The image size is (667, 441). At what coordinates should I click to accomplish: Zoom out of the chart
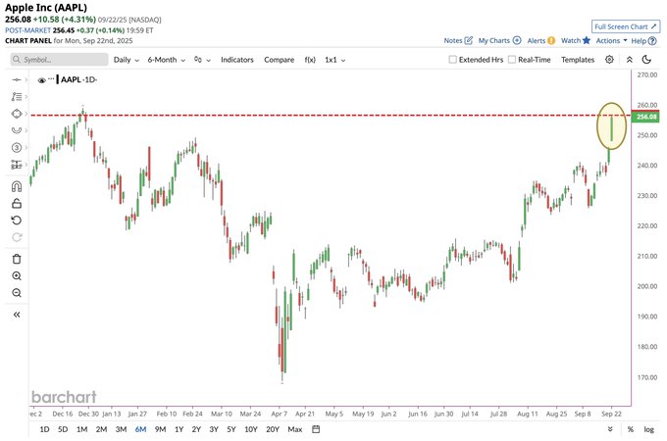16,293
